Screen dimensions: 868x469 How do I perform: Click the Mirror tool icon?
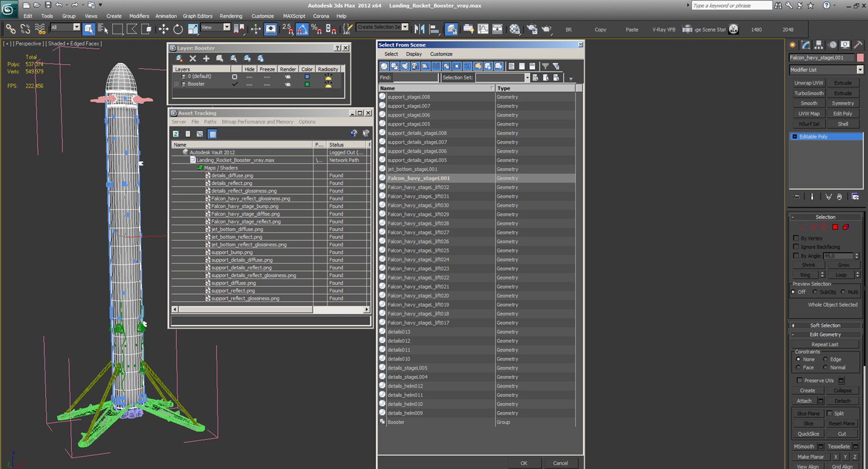tap(420, 29)
